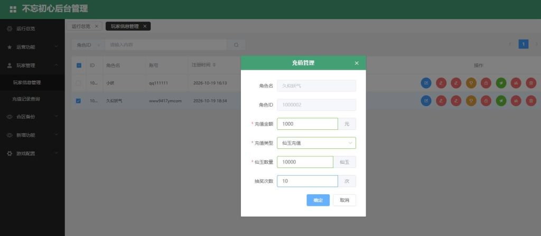This screenshot has height=236, width=541.
Task: Expand 游戏配置 menu via its chevron
Action: (56, 154)
